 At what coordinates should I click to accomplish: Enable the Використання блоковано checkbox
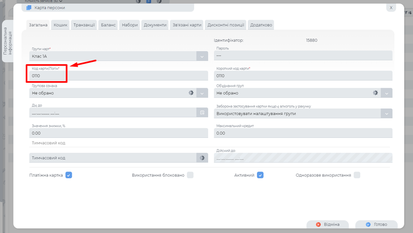pos(190,175)
